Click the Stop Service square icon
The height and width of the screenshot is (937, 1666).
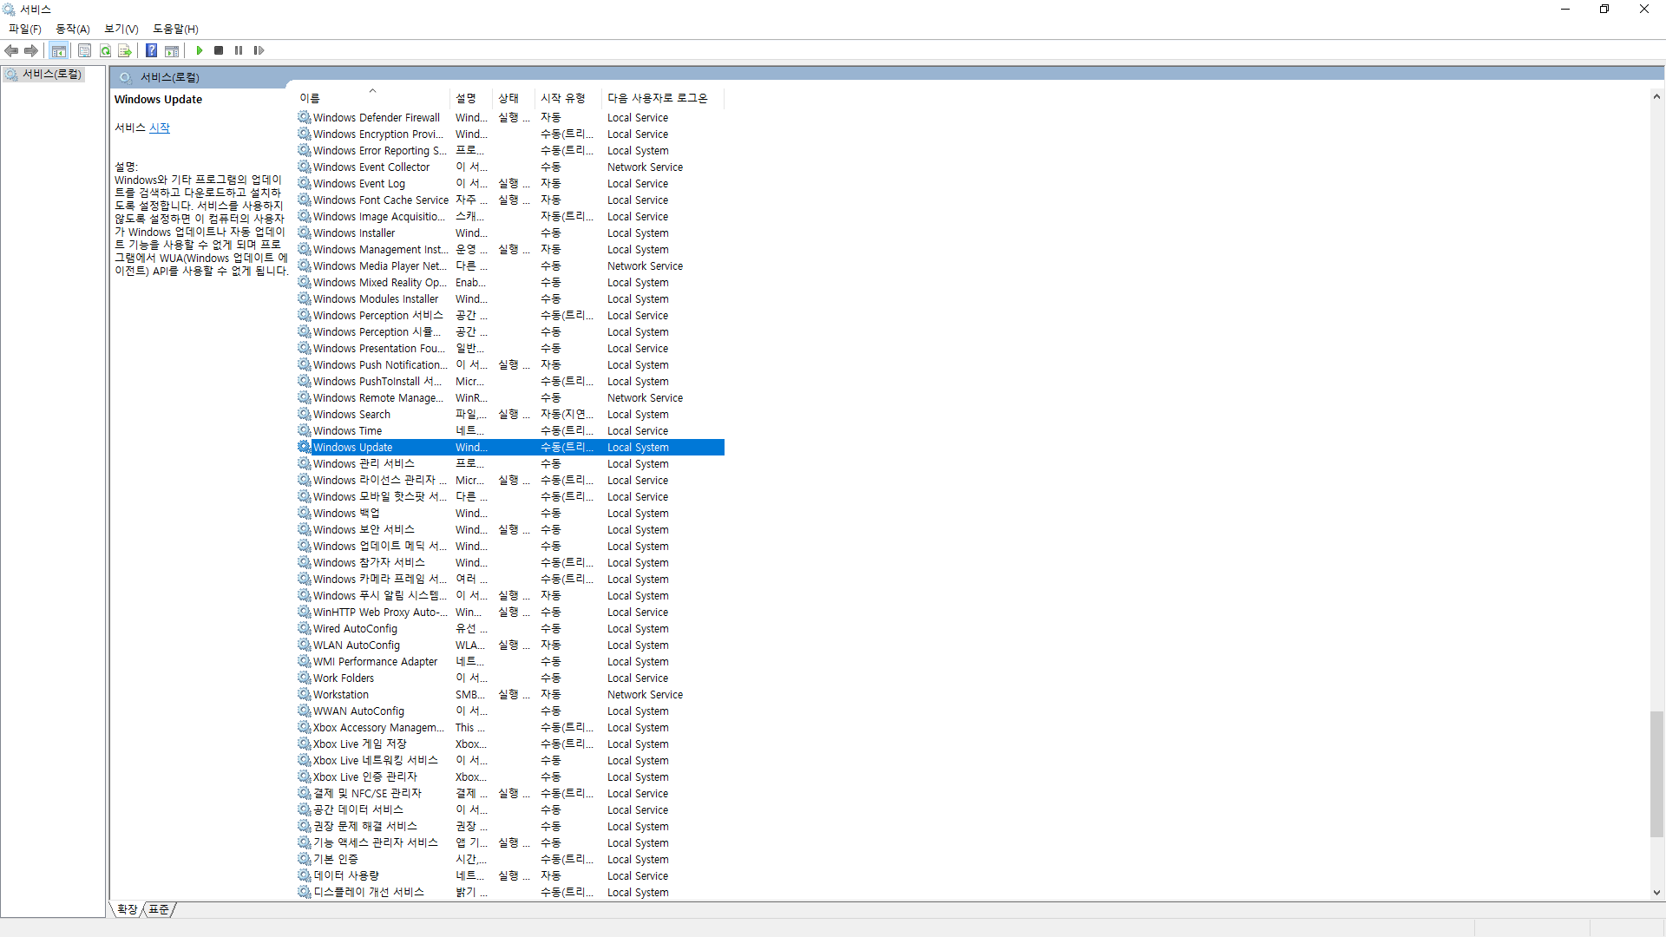pos(219,50)
